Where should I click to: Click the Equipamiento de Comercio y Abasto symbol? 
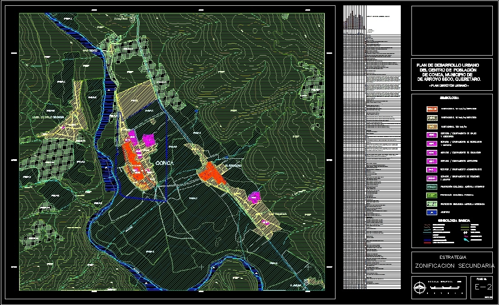[431, 177]
